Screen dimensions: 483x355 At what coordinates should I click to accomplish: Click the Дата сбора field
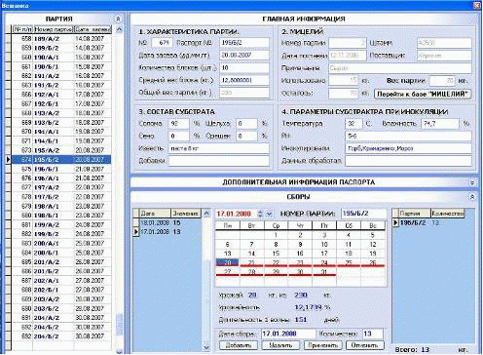pyautogui.click(x=288, y=334)
